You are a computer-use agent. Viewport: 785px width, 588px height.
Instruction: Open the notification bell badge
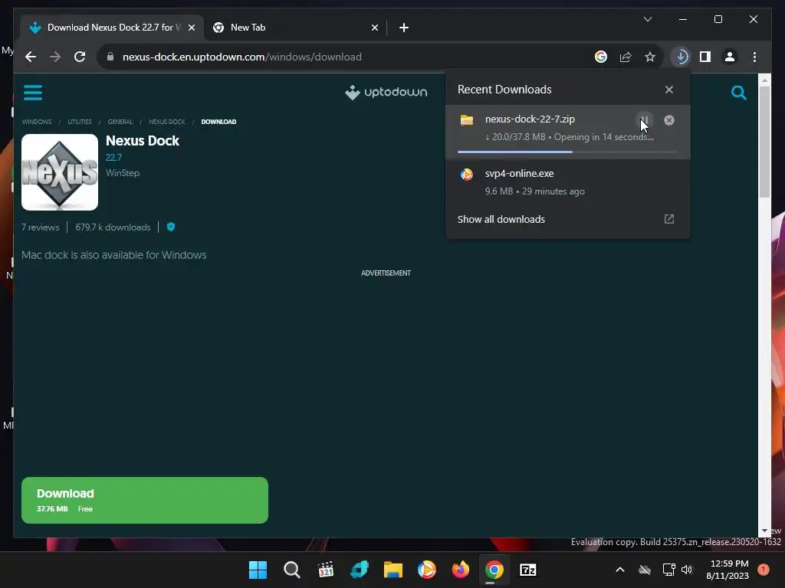[x=763, y=570]
